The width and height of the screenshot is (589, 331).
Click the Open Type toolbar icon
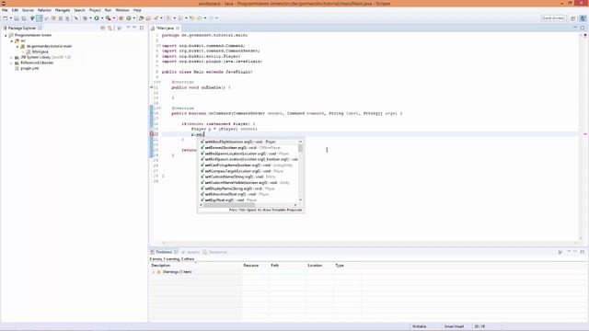(141, 18)
